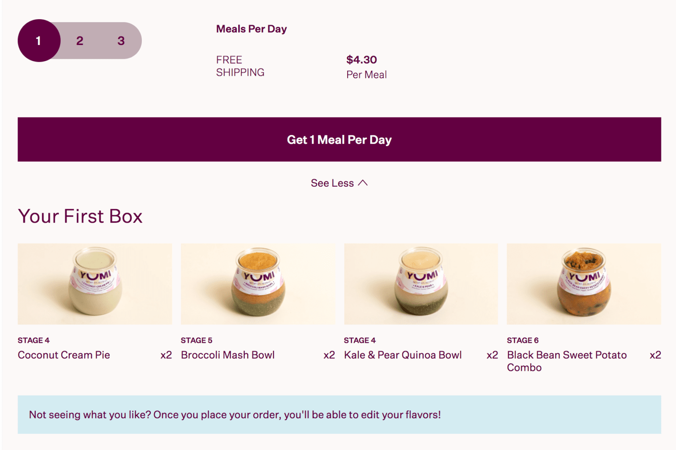676x450 pixels.
Task: Select 1 meal per day option
Action: pyautogui.click(x=39, y=41)
